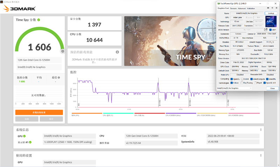
Task: Open the info icon in estimated game performance card
Action: [x=117, y=52]
